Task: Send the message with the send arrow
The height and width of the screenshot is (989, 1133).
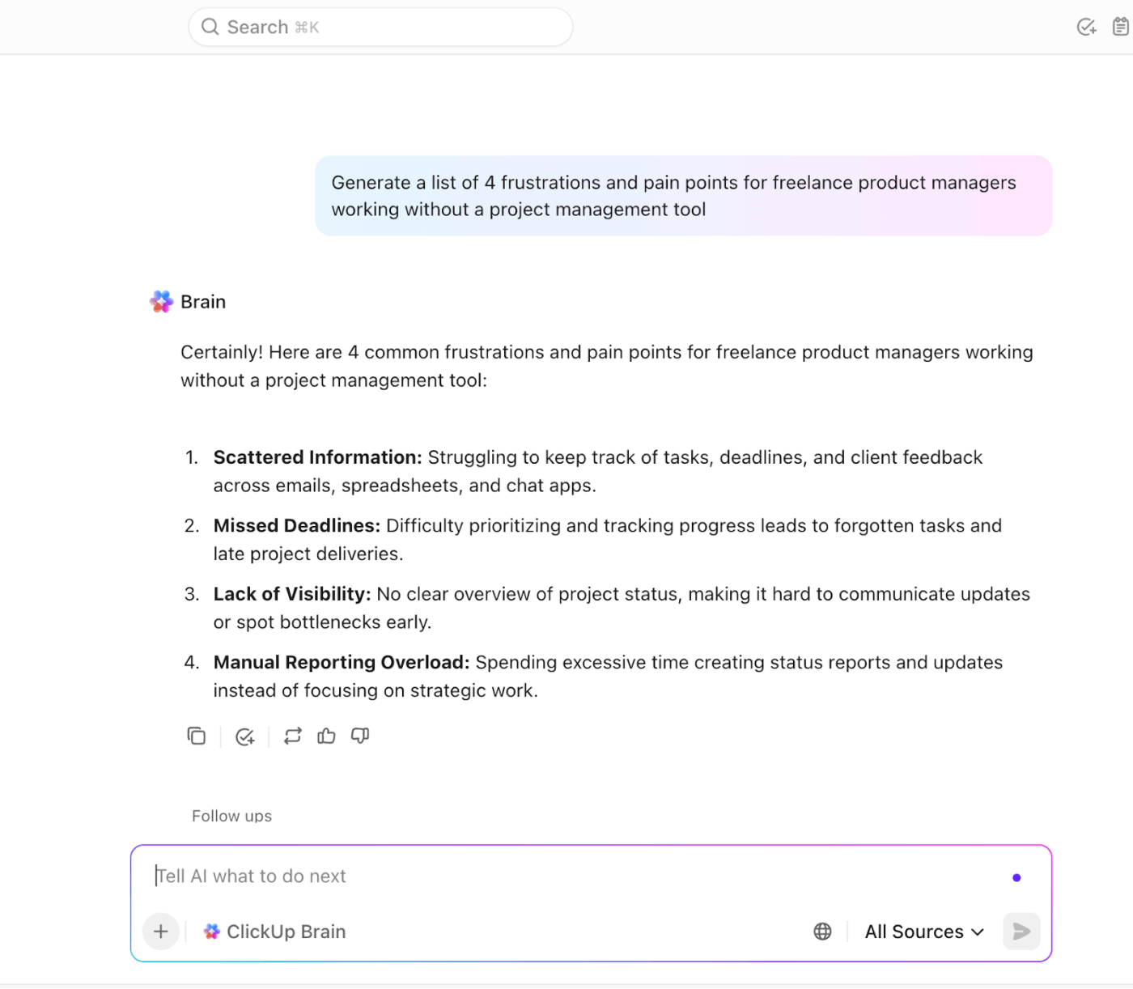Action: (x=1021, y=932)
